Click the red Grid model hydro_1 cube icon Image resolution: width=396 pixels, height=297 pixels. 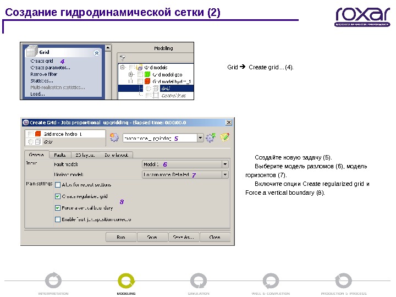147,81
